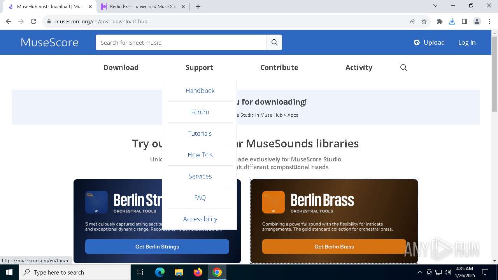Image resolution: width=498 pixels, height=280 pixels.
Task: Click the page vertical scrollbar thumb
Action: click(494, 74)
